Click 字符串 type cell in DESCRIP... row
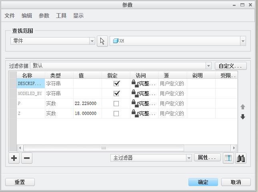258x192 pixels. click(59, 83)
